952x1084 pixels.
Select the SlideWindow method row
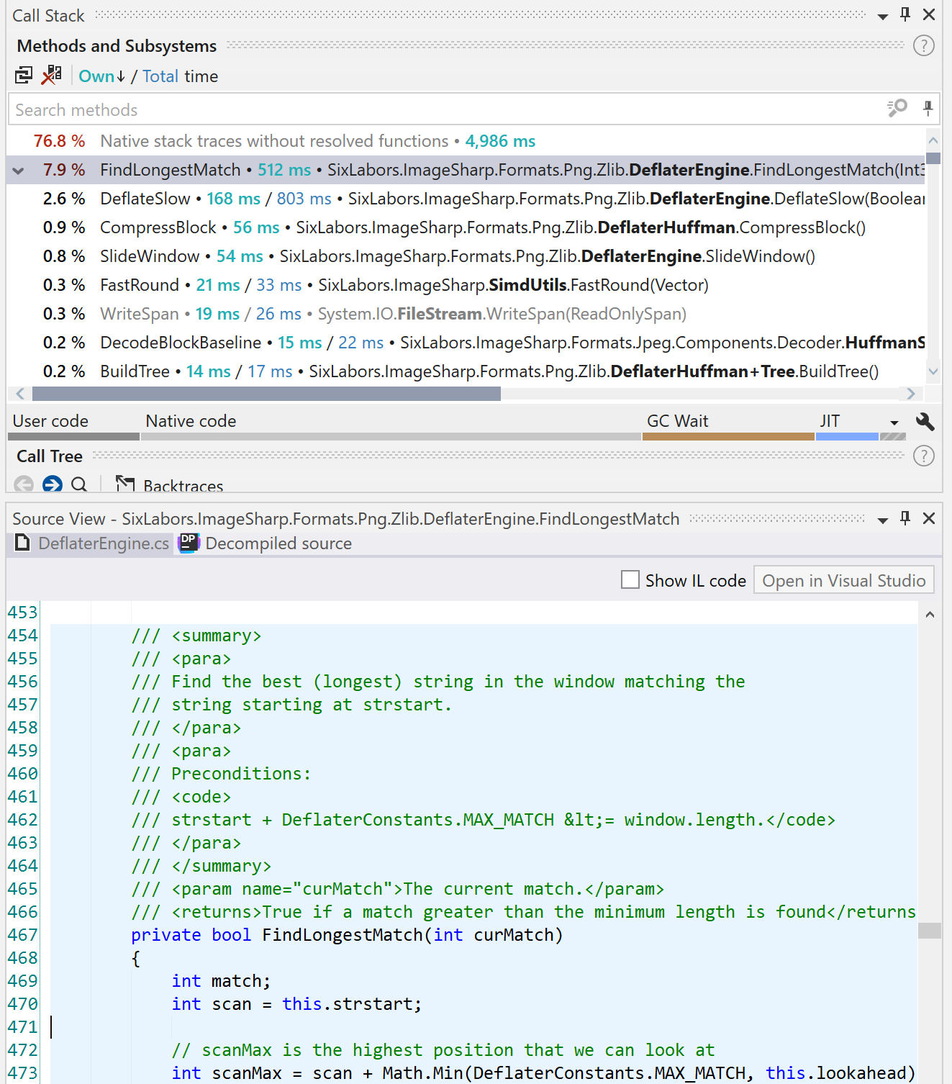466,256
